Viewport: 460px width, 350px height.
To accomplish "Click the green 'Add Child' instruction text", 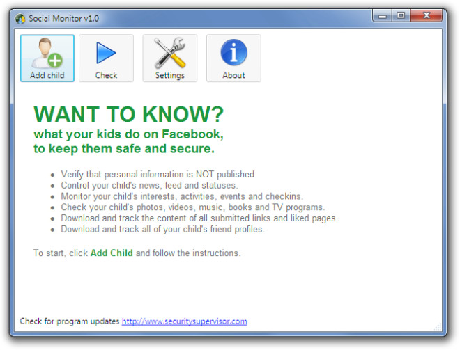I will [x=112, y=253].
